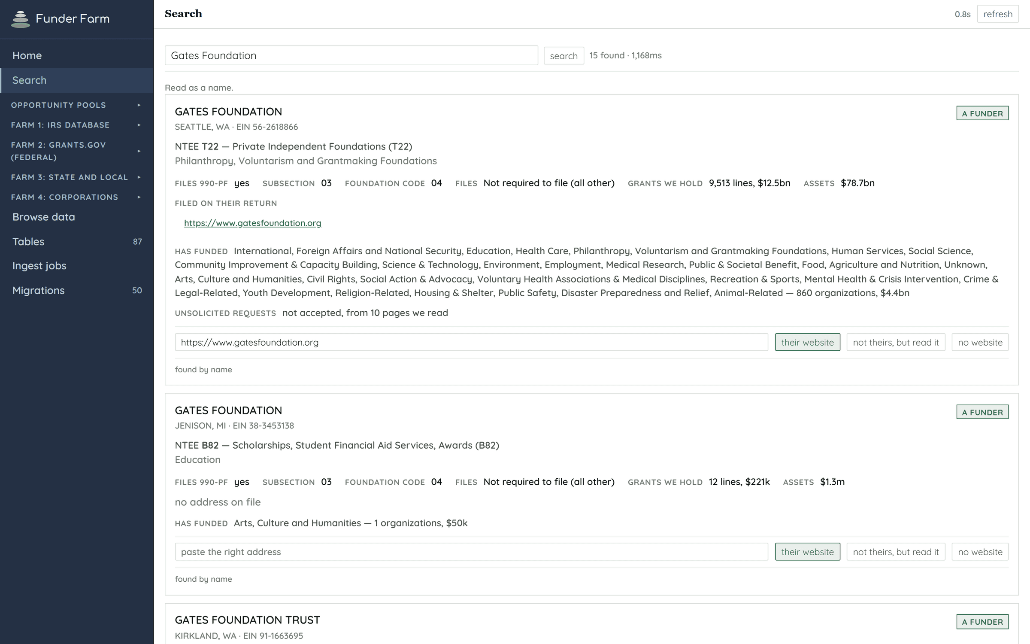Mark 'their website' for Seattle Gates Foundation
Viewport: 1030px width, 644px height.
[x=807, y=342]
